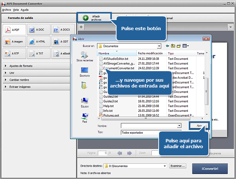This screenshot has height=179, width=236.
Task: Open the tab list dropdown arrow
Action: coord(231,27)
